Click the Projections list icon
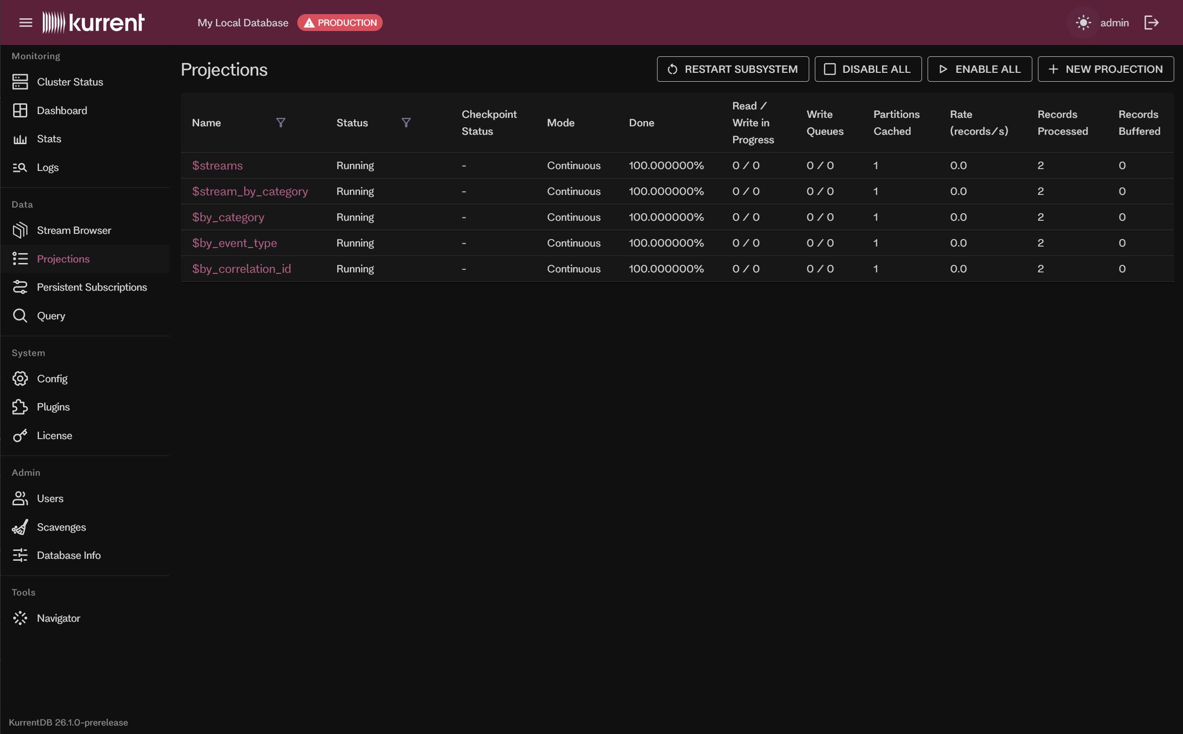Image resolution: width=1183 pixels, height=734 pixels. [x=20, y=259]
